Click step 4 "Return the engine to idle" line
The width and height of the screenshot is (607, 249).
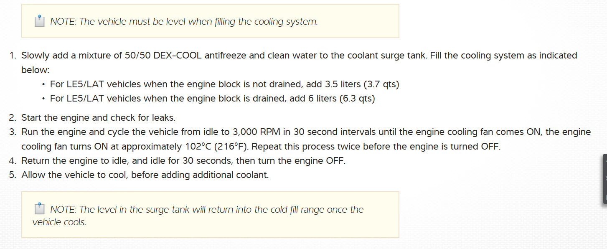point(183,160)
